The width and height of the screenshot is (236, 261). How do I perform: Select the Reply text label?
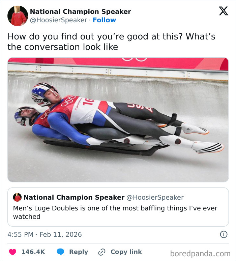coord(79,252)
